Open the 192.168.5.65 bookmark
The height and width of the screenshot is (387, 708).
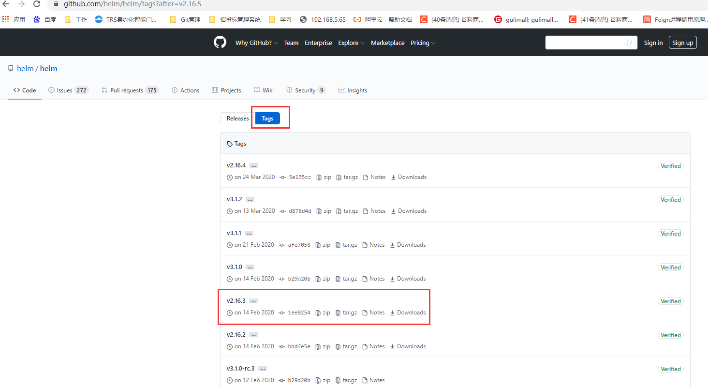(323, 20)
